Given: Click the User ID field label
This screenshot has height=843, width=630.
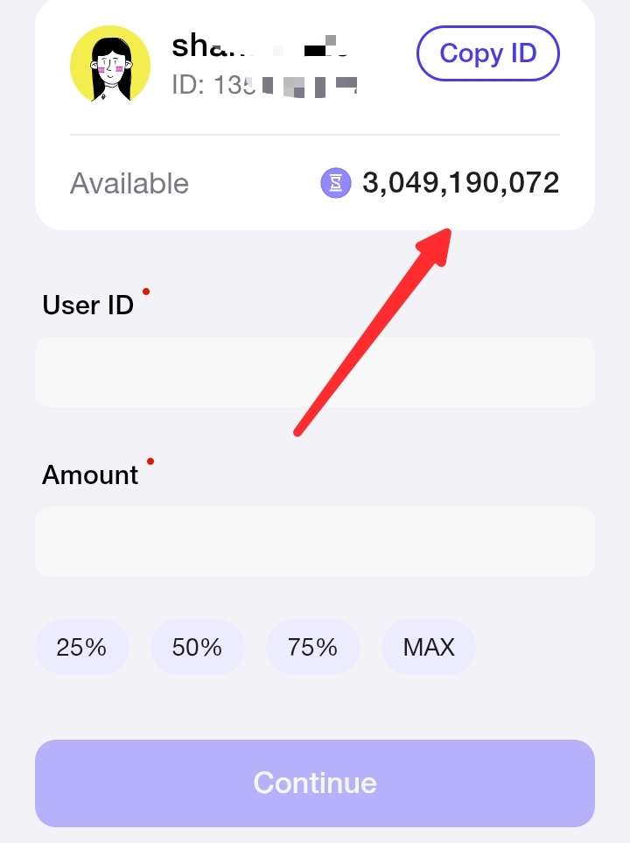Looking at the screenshot, I should point(88,305).
